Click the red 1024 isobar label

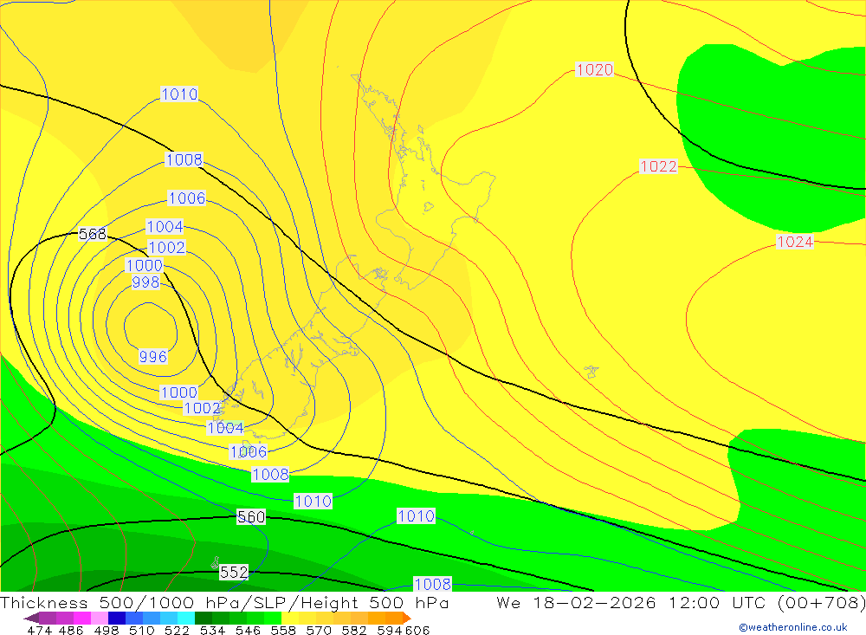(795, 242)
